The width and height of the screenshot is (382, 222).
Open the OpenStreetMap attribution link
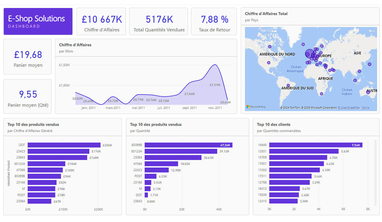click(349, 108)
